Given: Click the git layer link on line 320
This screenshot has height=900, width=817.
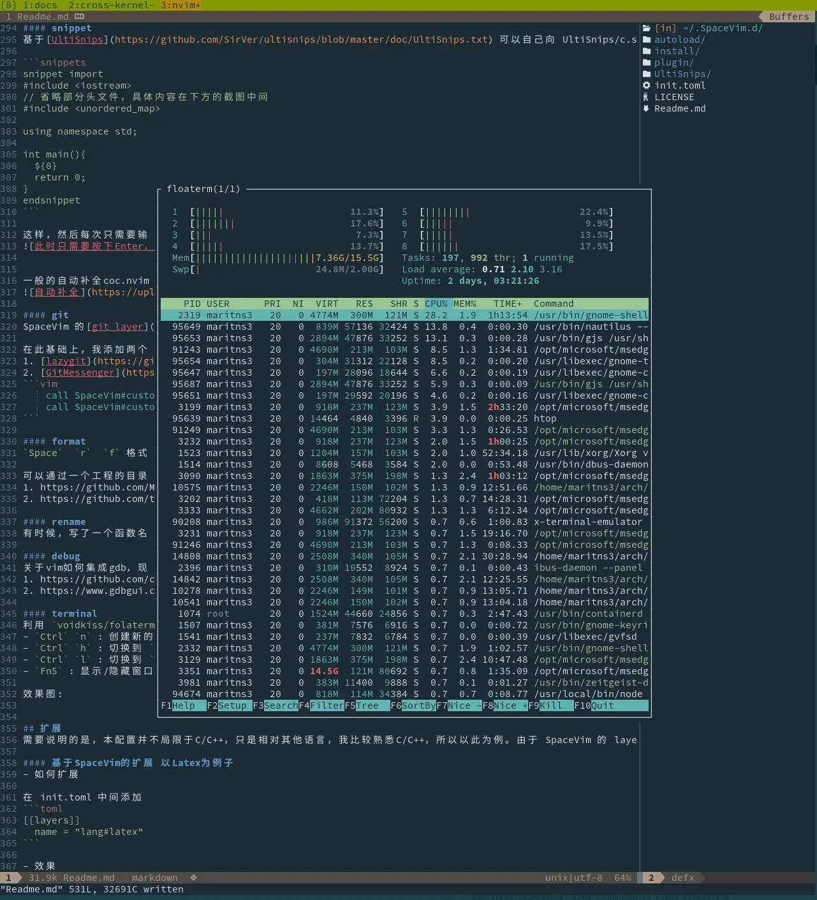Looking at the screenshot, I should 117,327.
